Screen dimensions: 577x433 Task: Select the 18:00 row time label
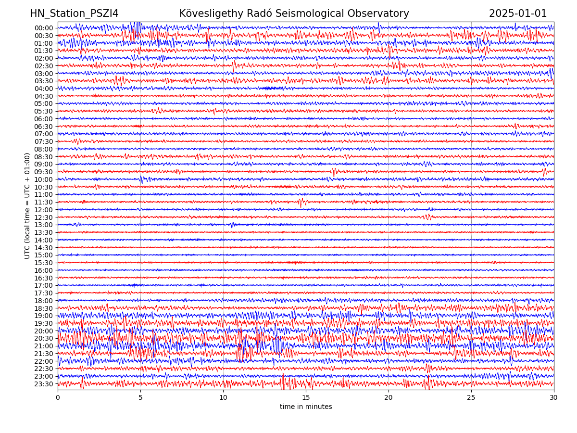click(x=44, y=301)
